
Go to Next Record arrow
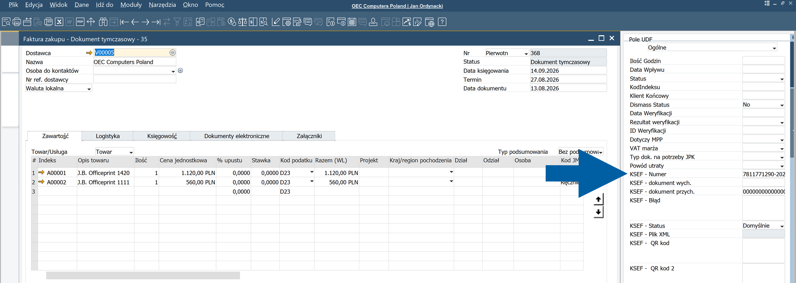pos(146,22)
